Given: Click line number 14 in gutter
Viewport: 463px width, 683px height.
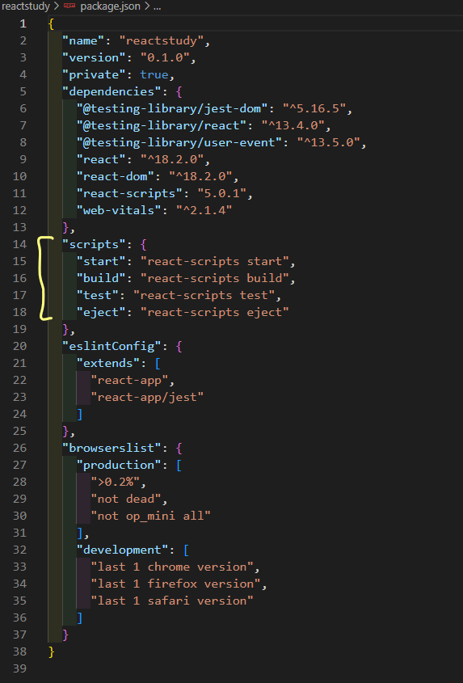Looking at the screenshot, I should pos(19,244).
